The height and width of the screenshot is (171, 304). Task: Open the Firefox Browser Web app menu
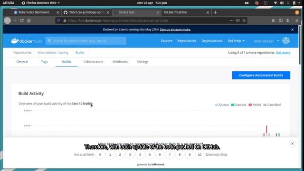tap(40, 3)
